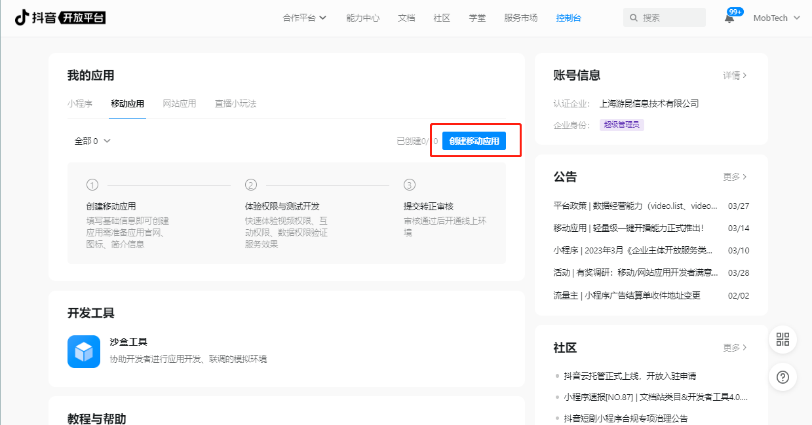Click the 我的应用 section heading

(x=90, y=75)
